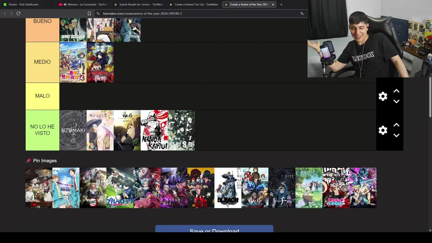Click the BUENO tier label
The width and height of the screenshot is (432, 243).
tap(43, 30)
